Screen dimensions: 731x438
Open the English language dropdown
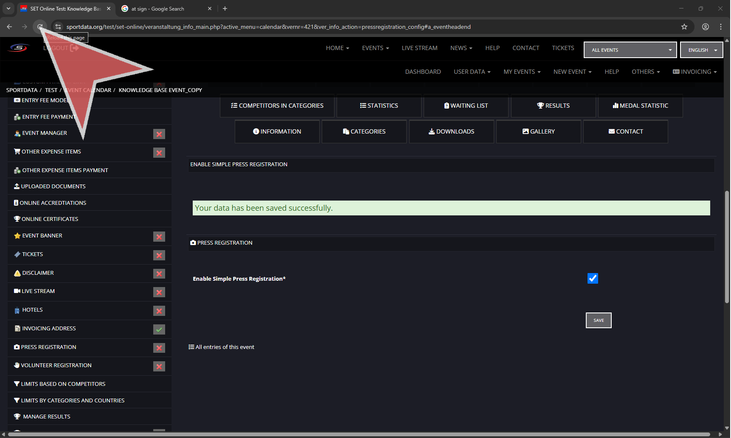(701, 50)
